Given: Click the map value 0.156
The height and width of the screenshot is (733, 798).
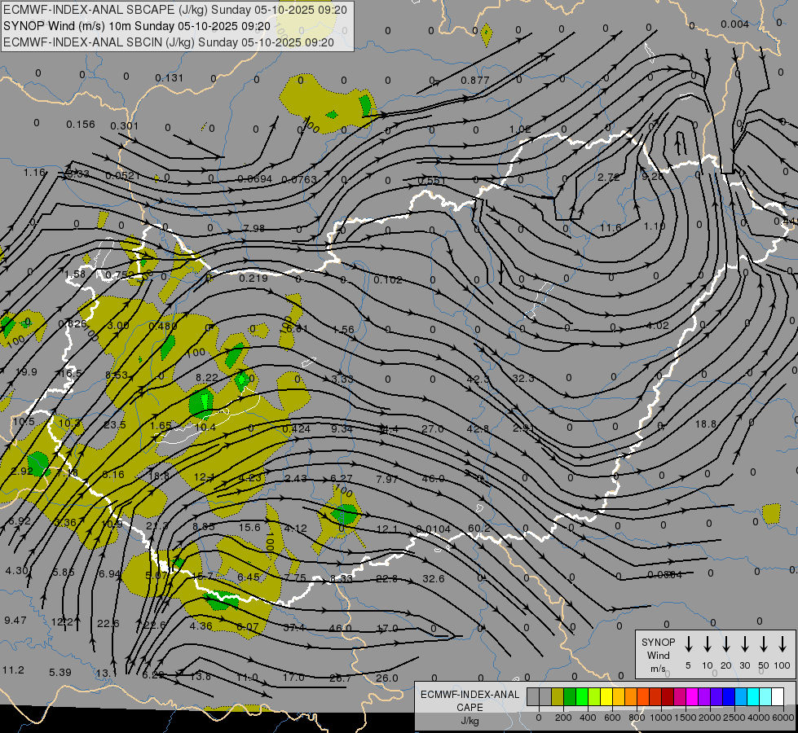Looking at the screenshot, I should pyautogui.click(x=81, y=125).
